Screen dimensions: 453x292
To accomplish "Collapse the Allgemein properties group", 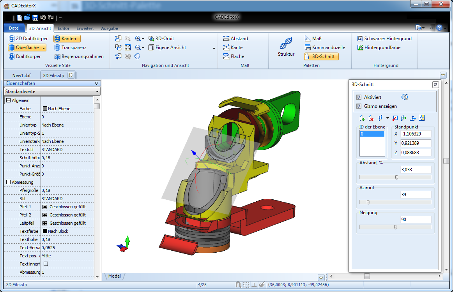I will 8,100.
